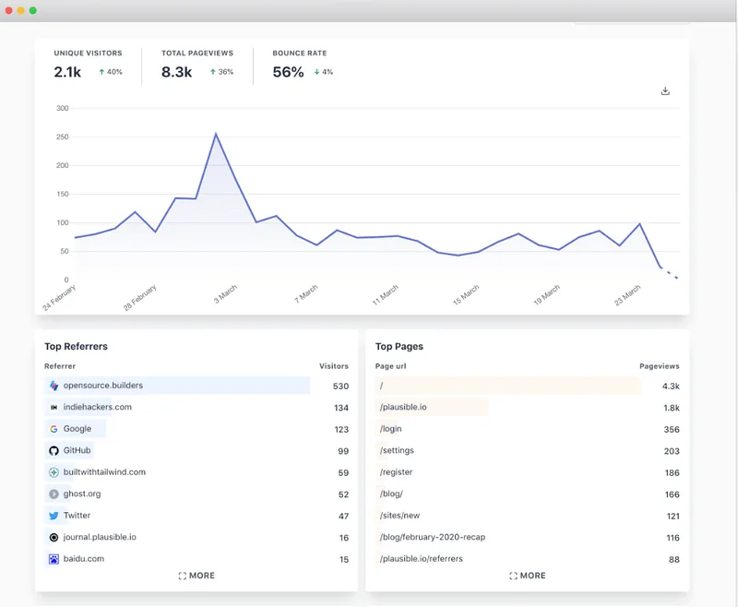View stats for the /settings page
The height and width of the screenshot is (607, 738).
pyautogui.click(x=395, y=450)
